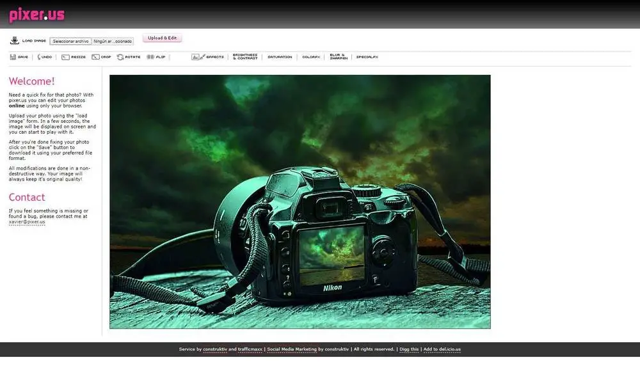Open the Saturation menu
The height and width of the screenshot is (387, 640).
280,57
